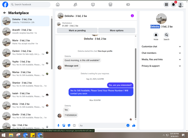Record a voice clip with microphone icon
The width and height of the screenshot is (188, 138).
tap(58, 125)
